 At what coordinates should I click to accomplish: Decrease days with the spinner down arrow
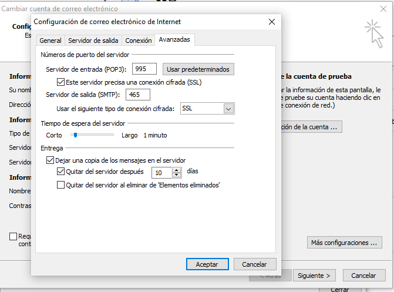coord(177,175)
